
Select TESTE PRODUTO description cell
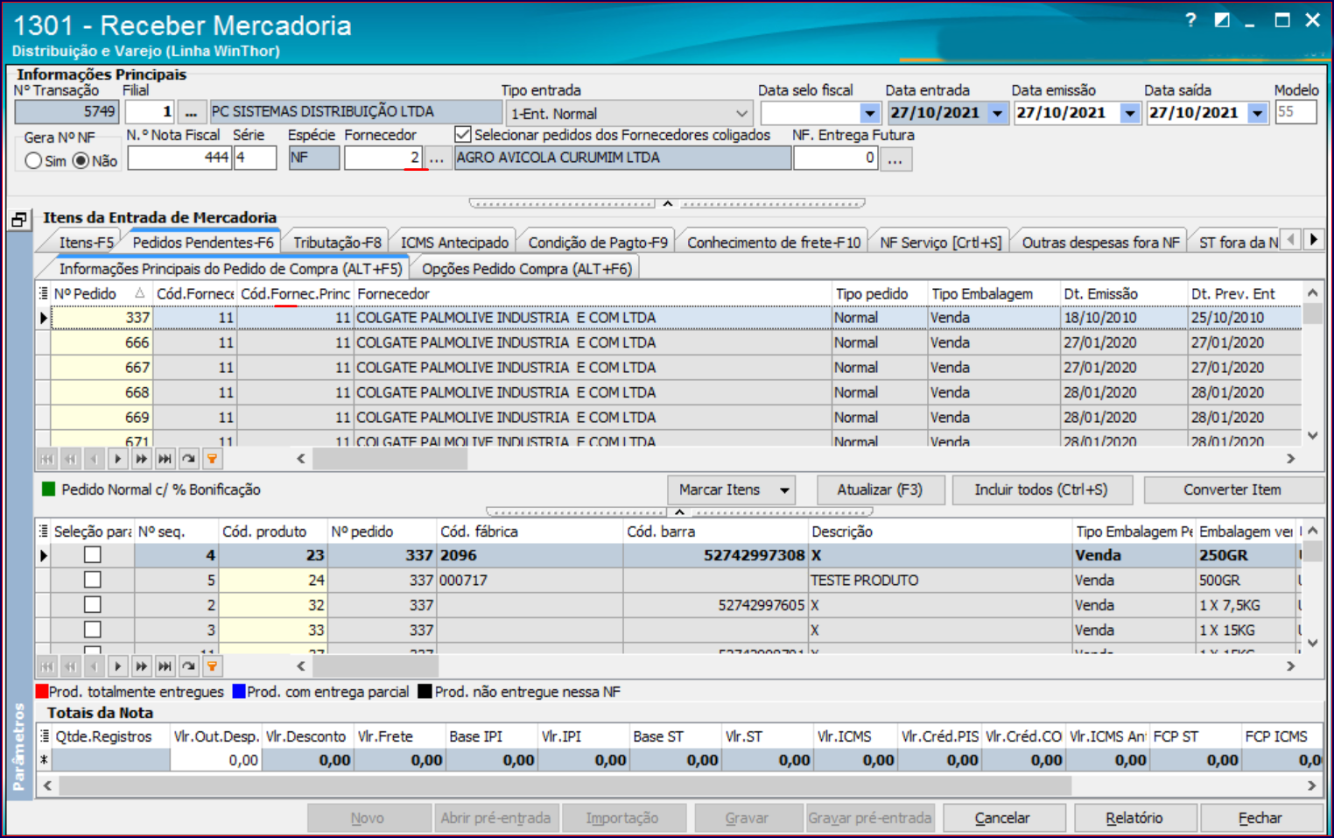(940, 581)
